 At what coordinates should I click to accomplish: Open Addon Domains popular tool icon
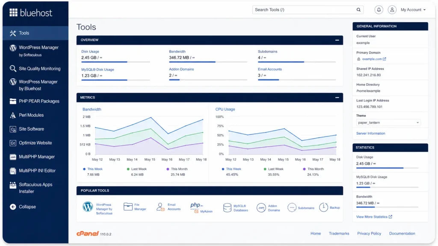point(261,207)
